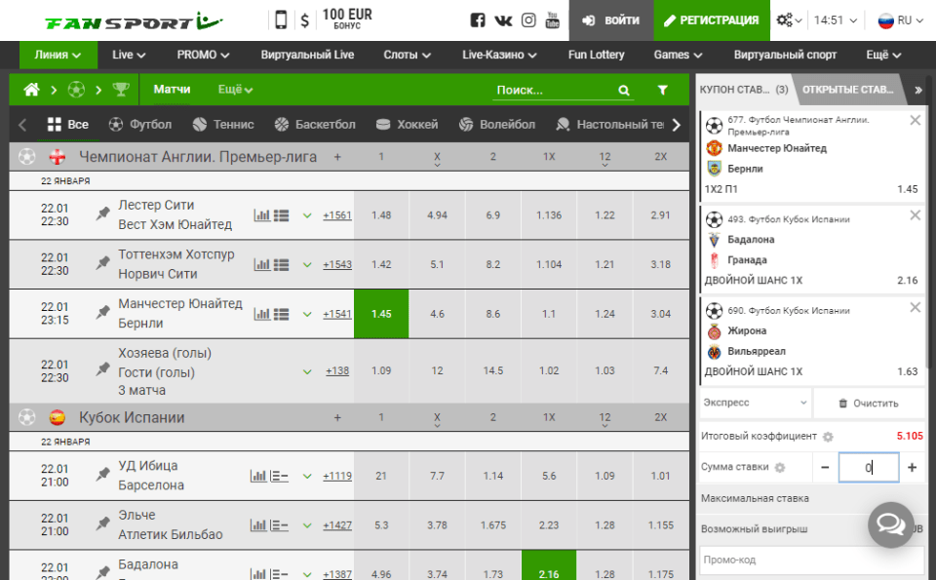Deselect 2.16 odds for Бадалона
The height and width of the screenshot is (580, 936).
[549, 566]
